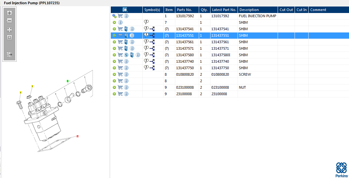Show info for the item 7 SHIM header row
The height and width of the screenshot is (178, 349).
click(120, 22)
